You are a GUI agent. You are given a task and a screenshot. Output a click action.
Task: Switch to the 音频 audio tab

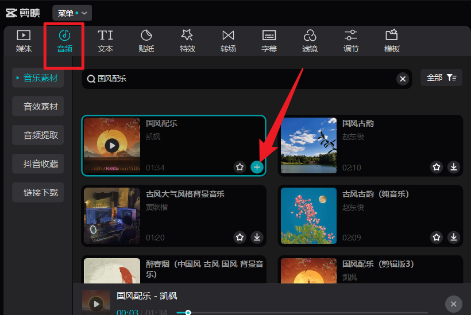(x=64, y=41)
